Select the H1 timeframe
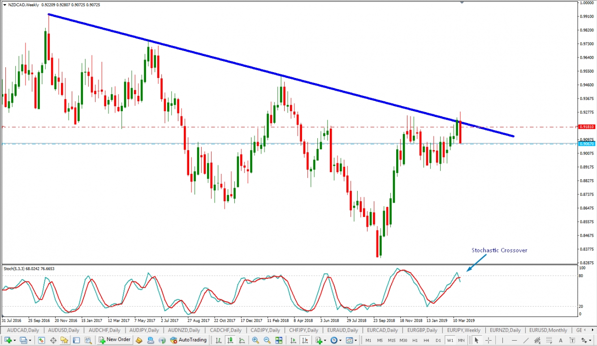The height and width of the screenshot is (346, 597). pyautogui.click(x=415, y=340)
